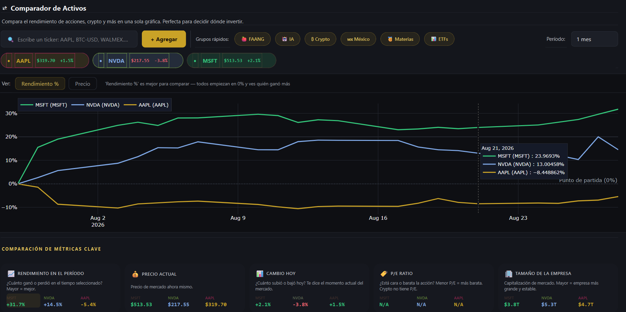This screenshot has width=626, height=312.
Task: Load the ETFs quick group
Action: [439, 39]
